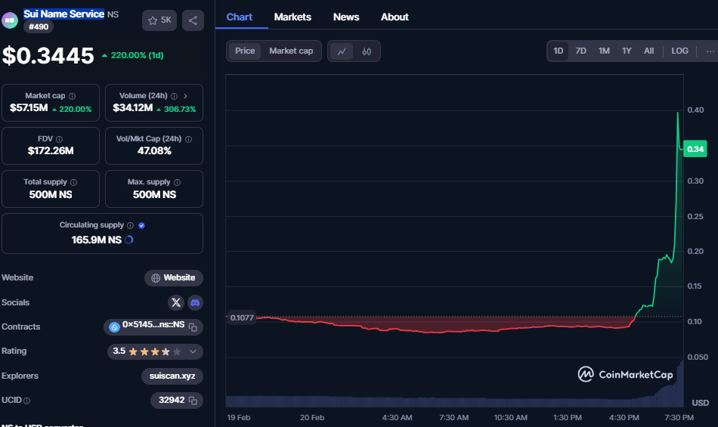The height and width of the screenshot is (427, 718).
Task: Switch to the Markets tab
Action: click(292, 17)
